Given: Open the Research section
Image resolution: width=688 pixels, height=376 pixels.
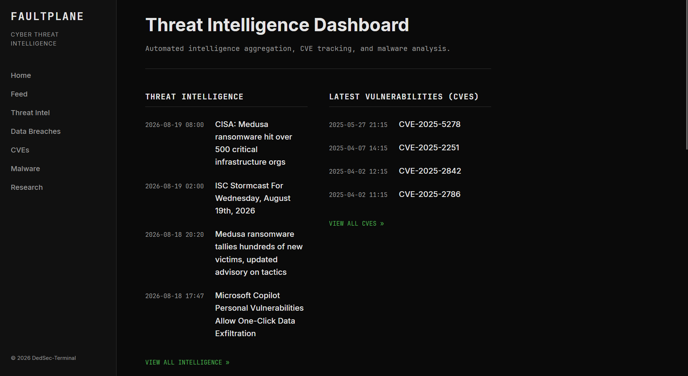Looking at the screenshot, I should [27, 187].
